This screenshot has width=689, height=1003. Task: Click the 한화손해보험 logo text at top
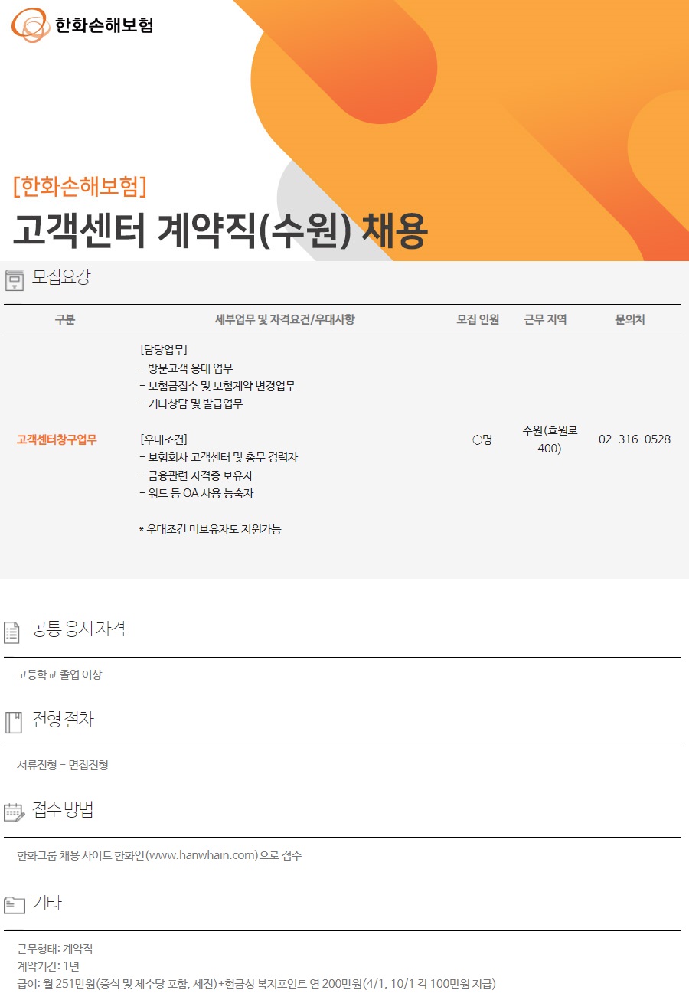point(104,25)
